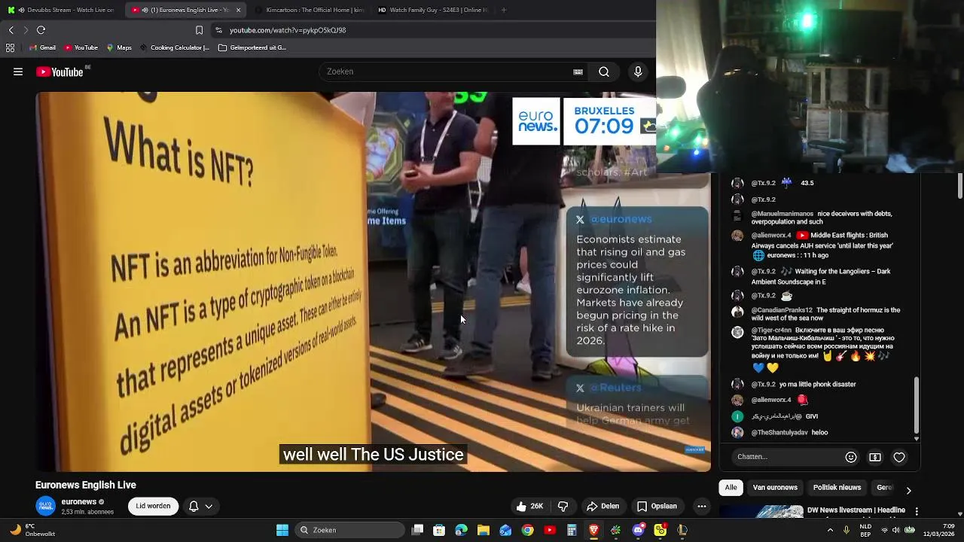964x542 pixels.
Task: Open the browser apps grid icon
Action: pyautogui.click(x=10, y=47)
